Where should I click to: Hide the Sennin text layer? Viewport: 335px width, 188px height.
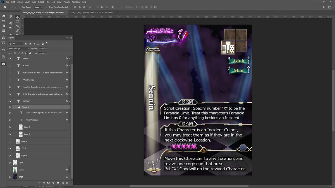[x=10, y=58]
